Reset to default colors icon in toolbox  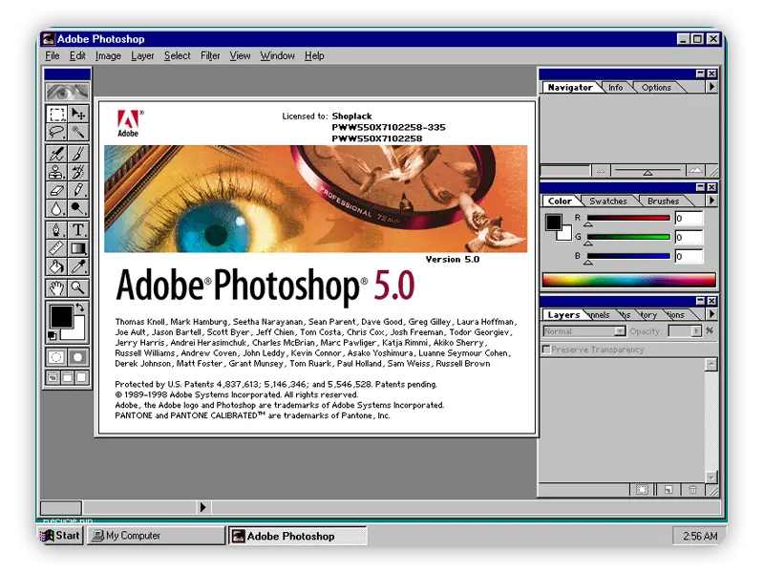(x=53, y=335)
